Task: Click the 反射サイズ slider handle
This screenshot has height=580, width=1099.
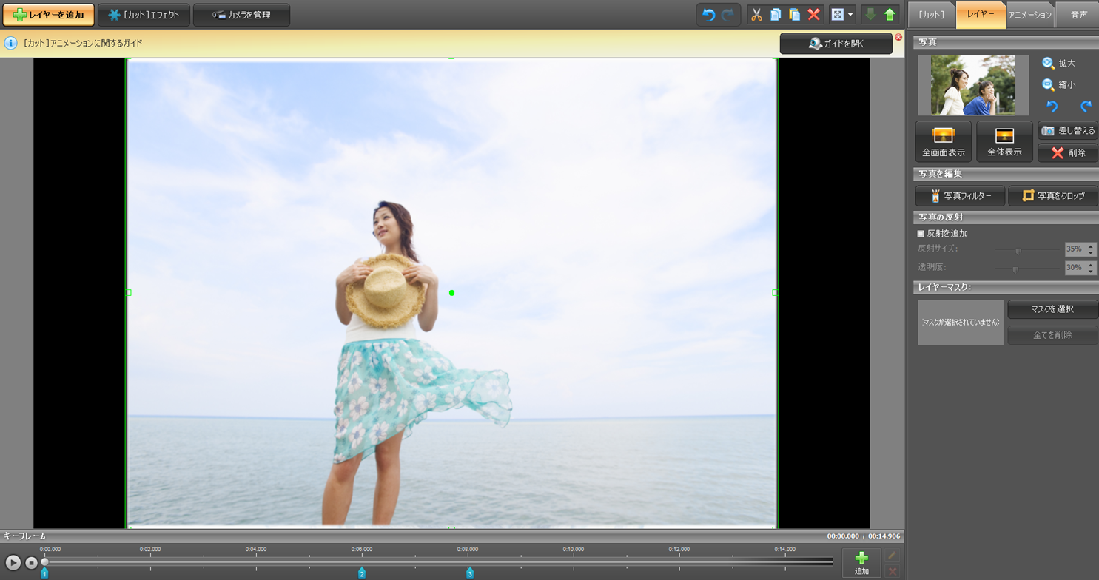Action: coord(1018,250)
